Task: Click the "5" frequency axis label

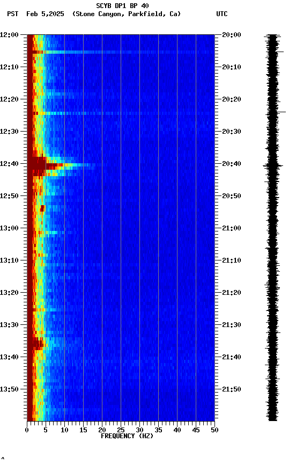Action: 46,430
